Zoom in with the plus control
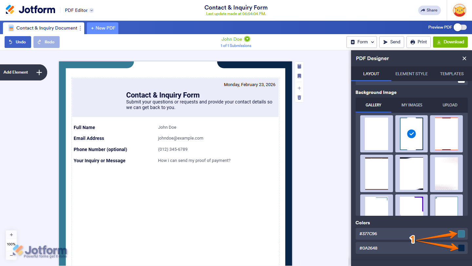 pyautogui.click(x=11, y=234)
